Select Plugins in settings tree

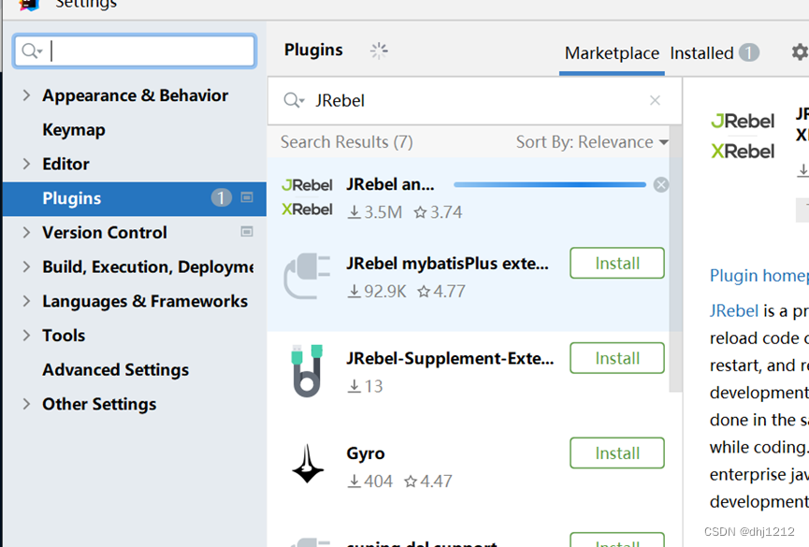135,198
